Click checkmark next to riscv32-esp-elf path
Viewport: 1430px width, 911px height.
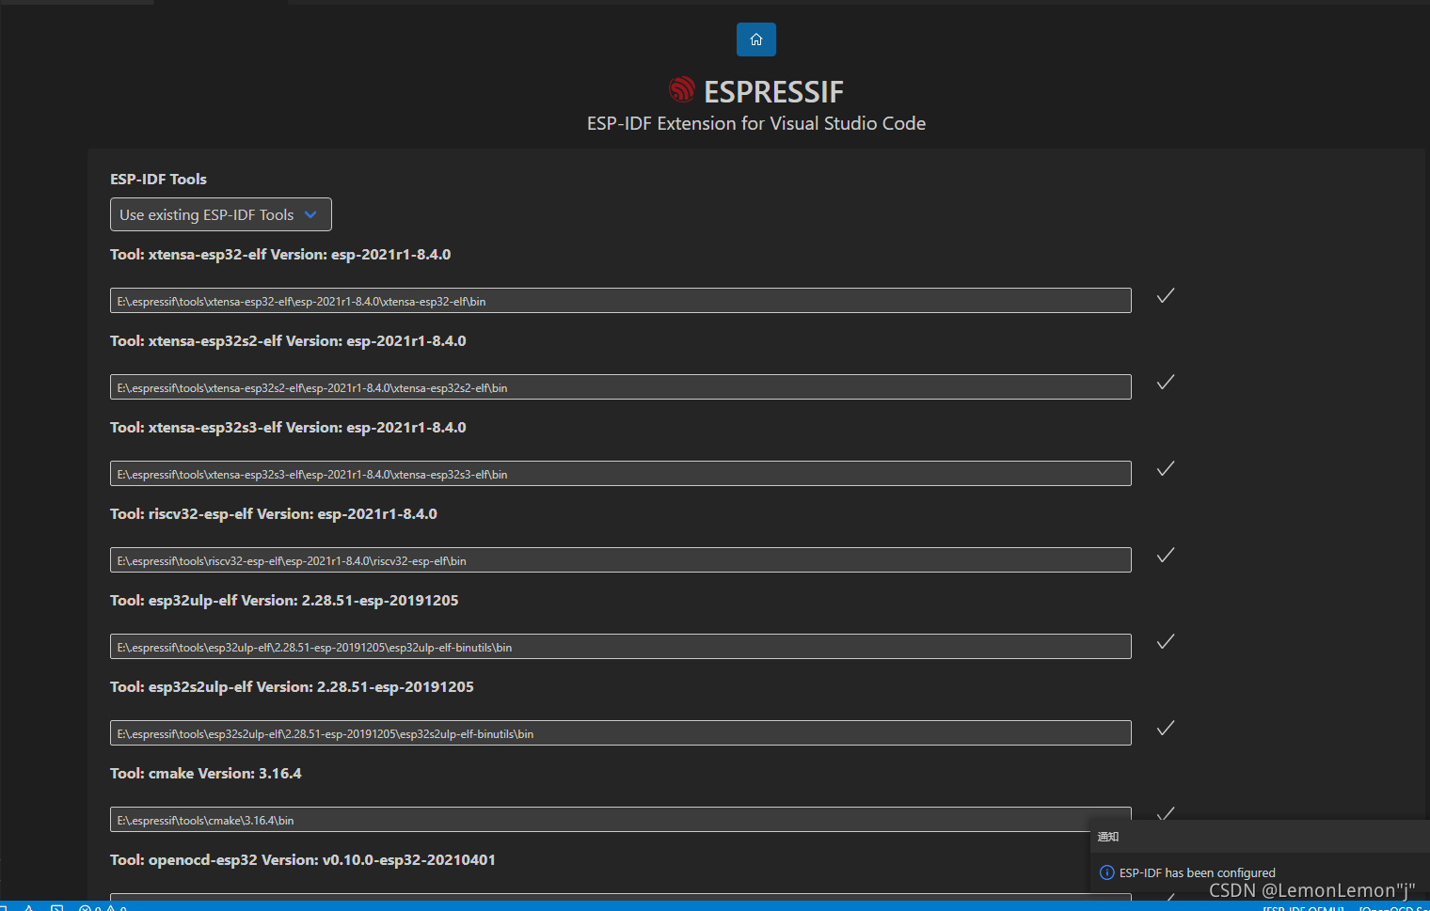click(x=1166, y=556)
